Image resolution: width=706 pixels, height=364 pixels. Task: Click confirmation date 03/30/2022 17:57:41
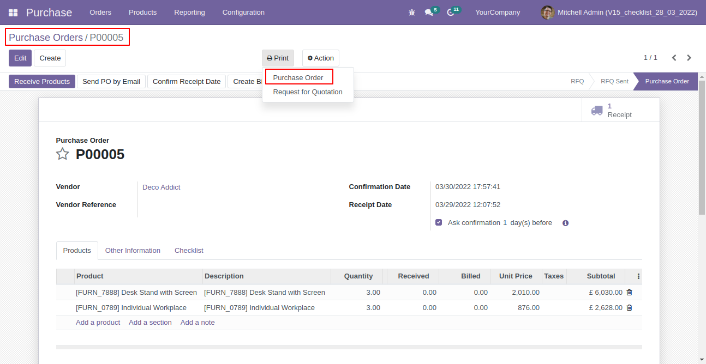coord(468,187)
